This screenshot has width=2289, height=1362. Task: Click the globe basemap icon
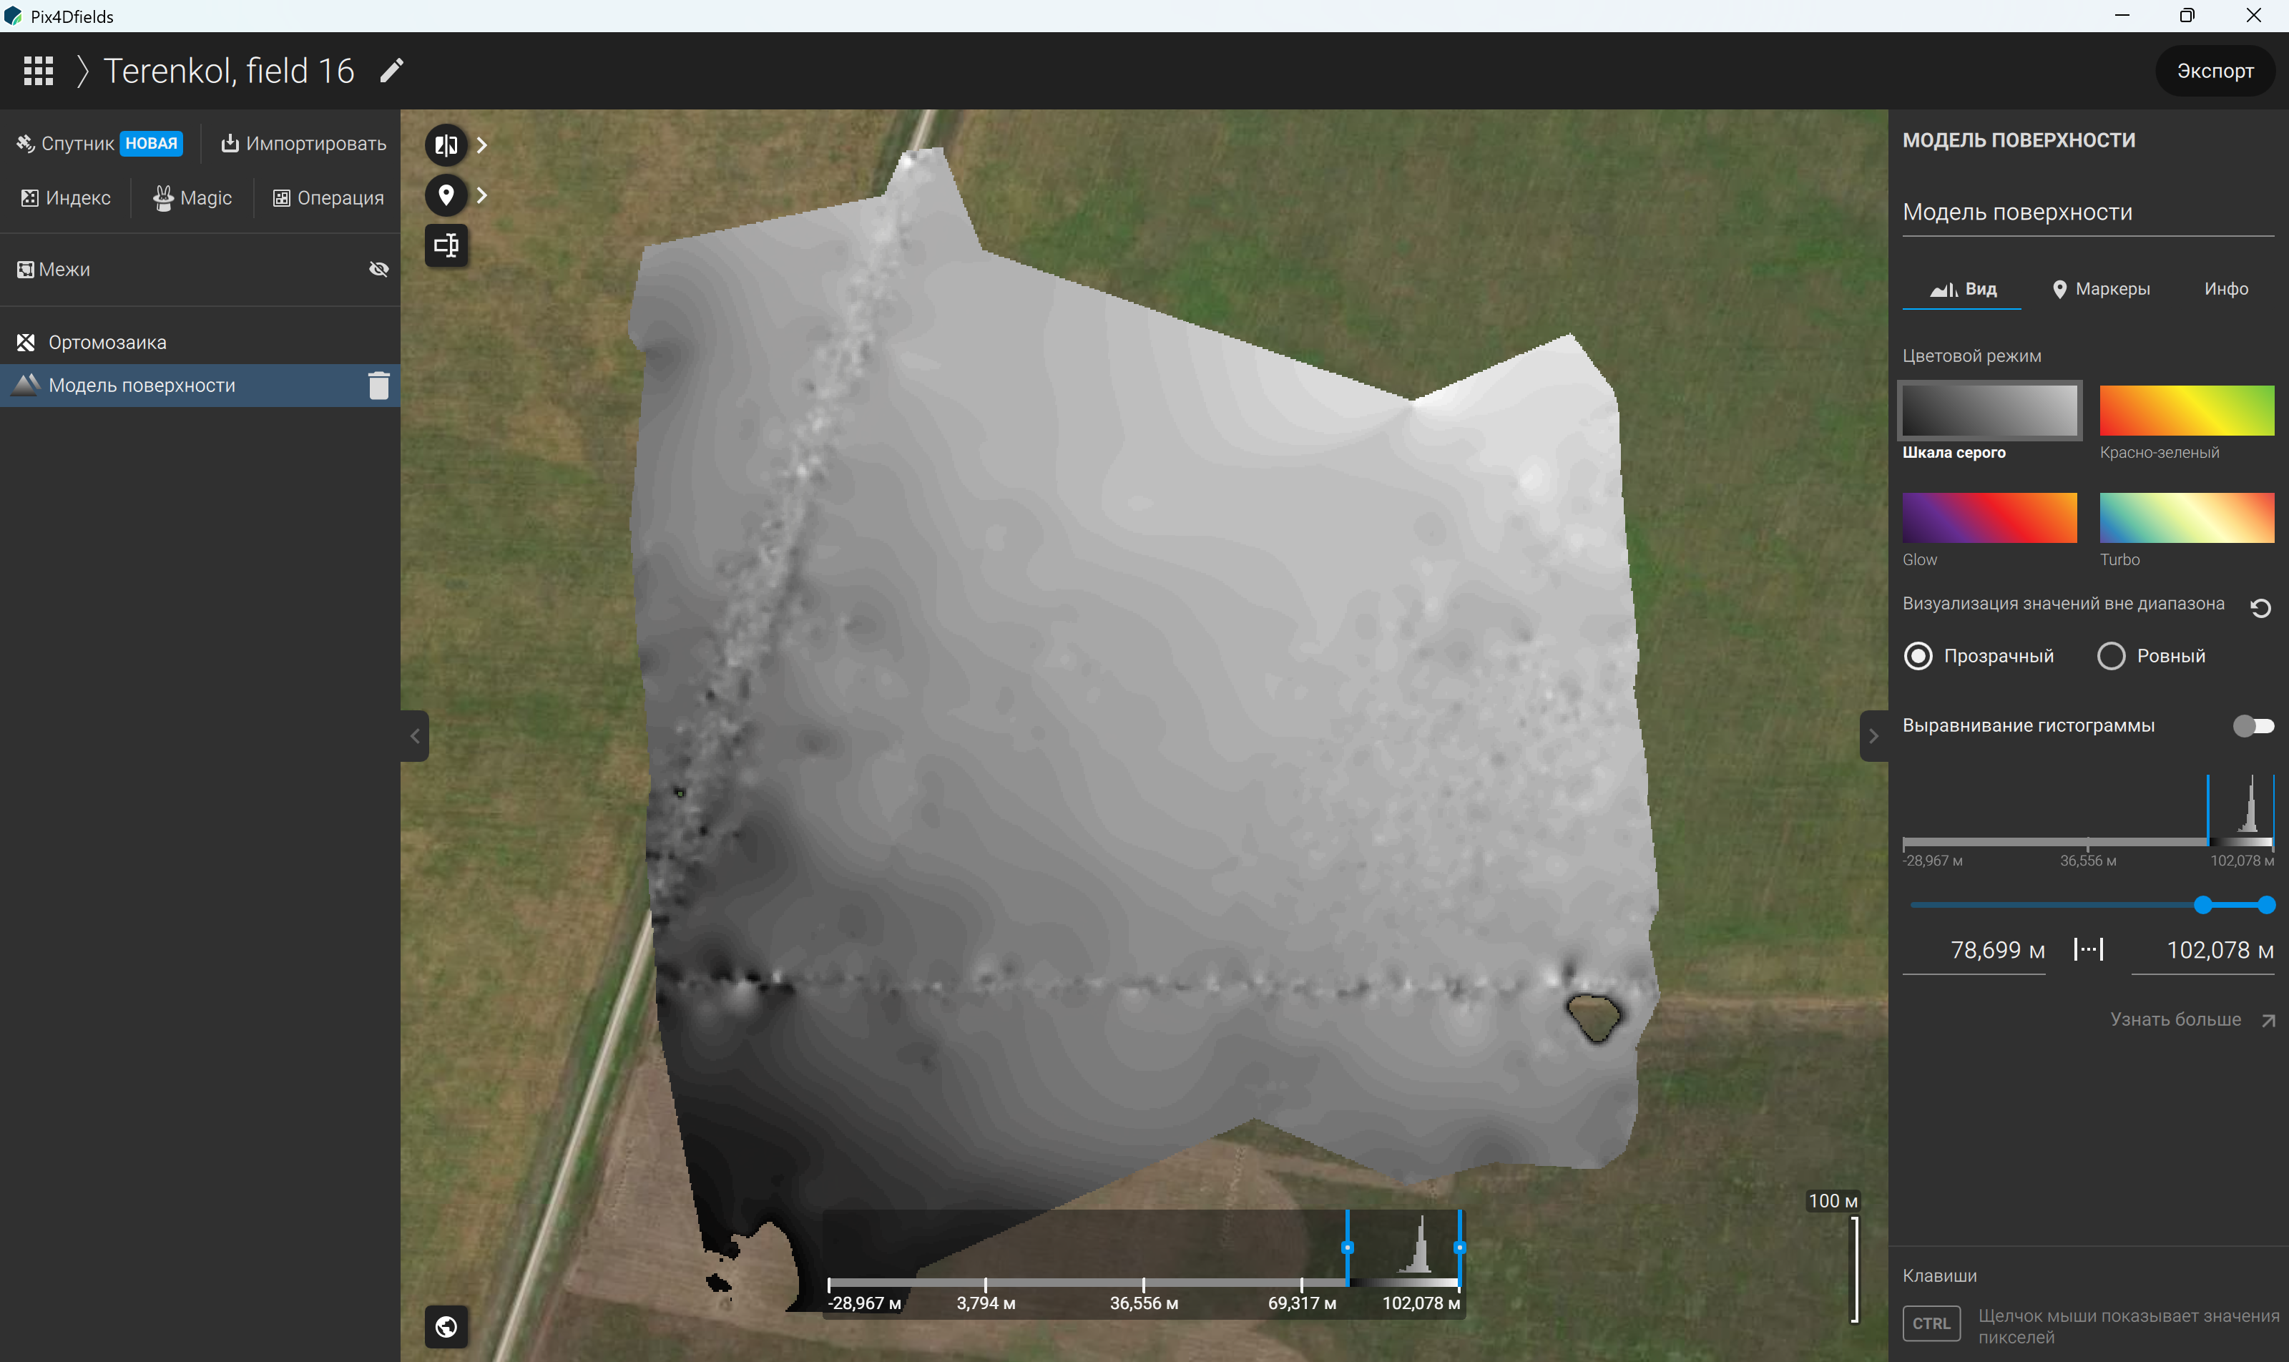(x=446, y=1326)
